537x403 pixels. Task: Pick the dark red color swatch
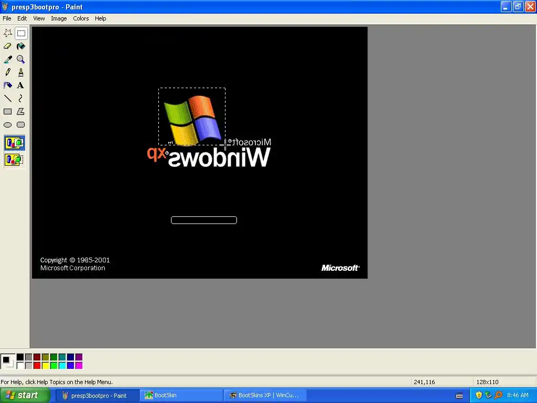[37, 357]
